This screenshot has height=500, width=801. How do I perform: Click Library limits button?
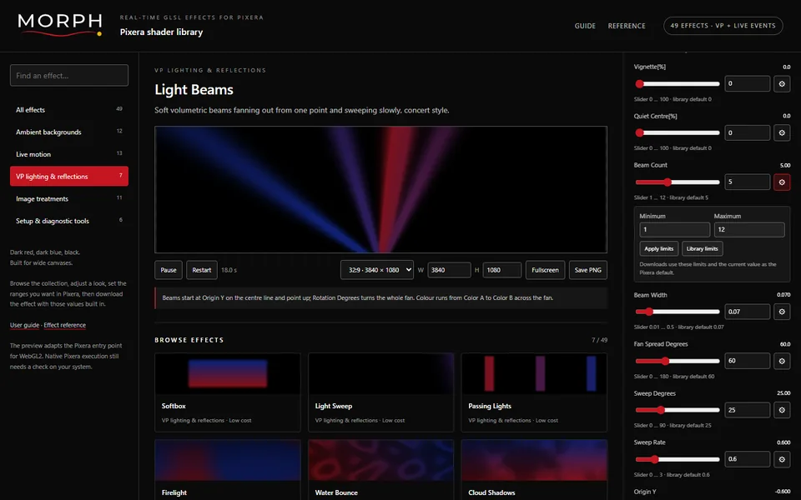click(x=702, y=248)
